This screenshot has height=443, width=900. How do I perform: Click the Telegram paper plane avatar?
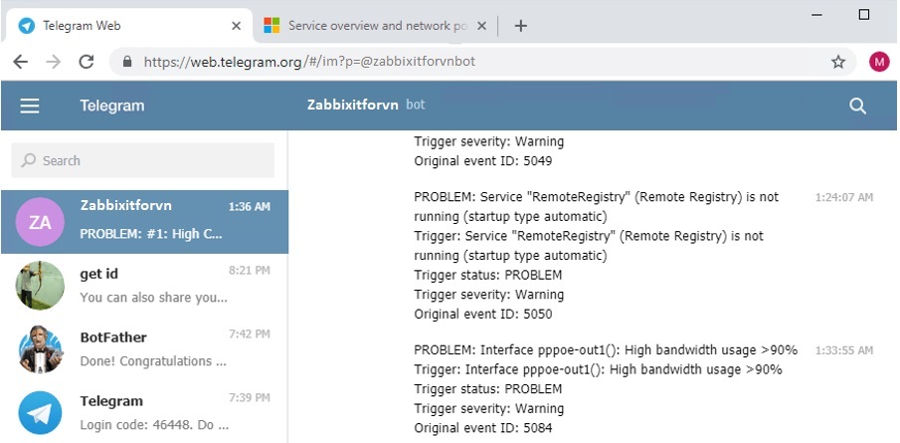tap(40, 412)
